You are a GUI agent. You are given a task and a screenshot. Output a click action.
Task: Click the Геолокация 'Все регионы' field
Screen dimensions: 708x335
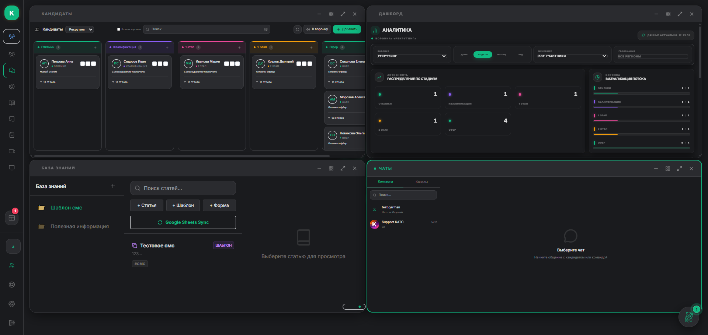click(x=653, y=56)
